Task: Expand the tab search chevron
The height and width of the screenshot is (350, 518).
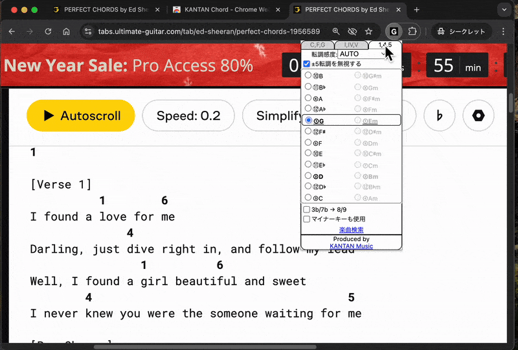Action: (504, 10)
